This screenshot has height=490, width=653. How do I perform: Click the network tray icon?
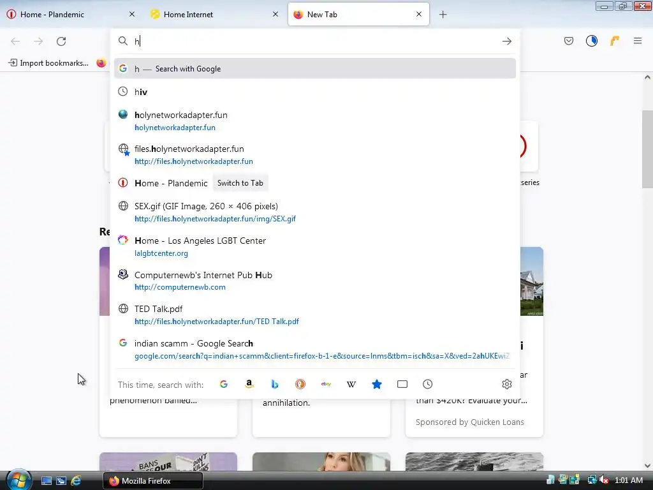pos(592,480)
